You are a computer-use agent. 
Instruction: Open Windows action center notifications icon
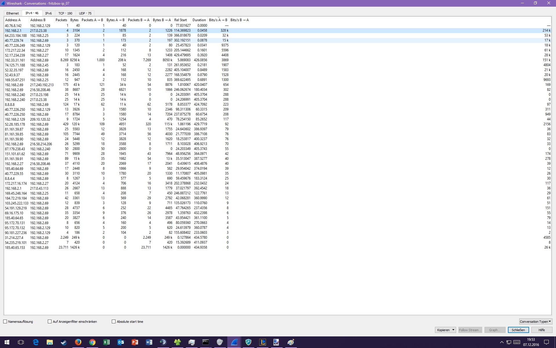click(x=546, y=342)
